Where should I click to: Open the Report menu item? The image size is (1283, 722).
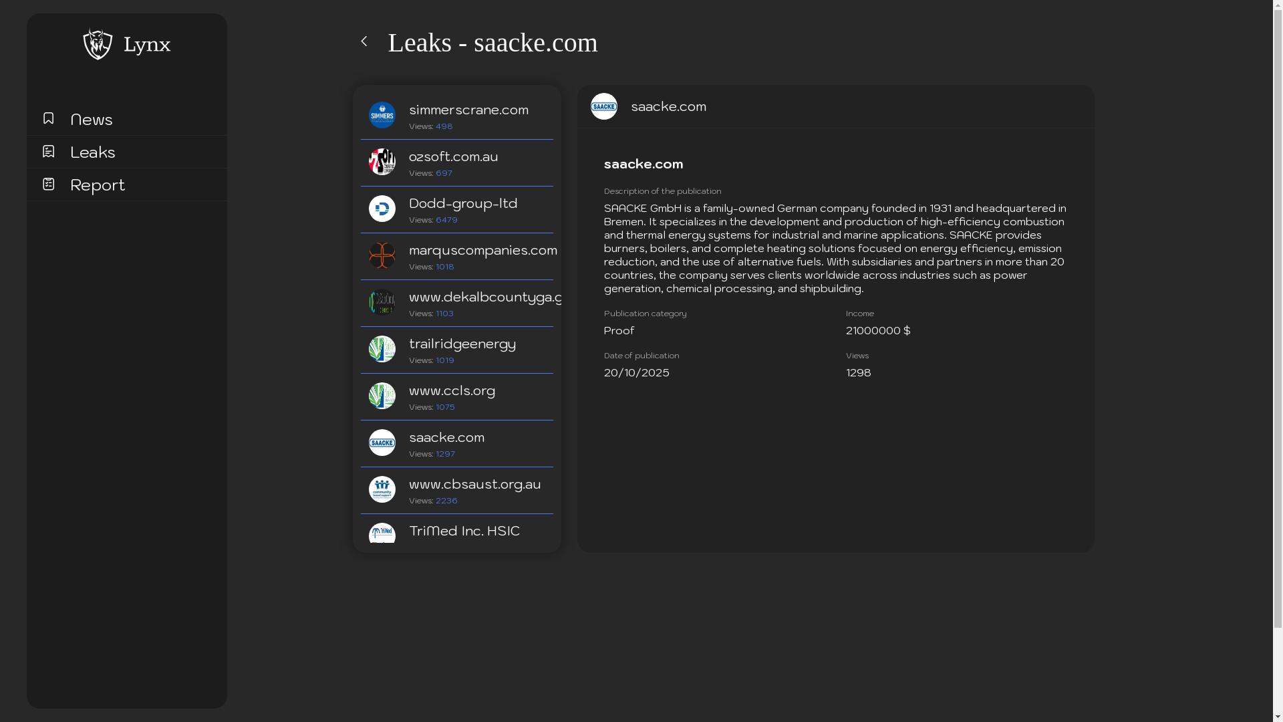point(98,185)
